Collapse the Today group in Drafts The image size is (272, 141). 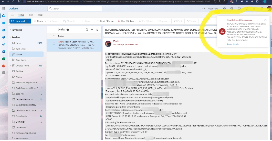pos(54,36)
